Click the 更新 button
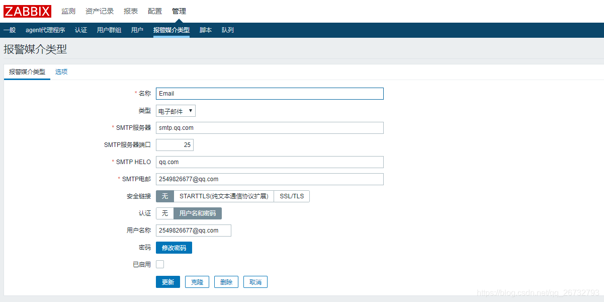Screen dimensions: 604x302 [x=167, y=282]
